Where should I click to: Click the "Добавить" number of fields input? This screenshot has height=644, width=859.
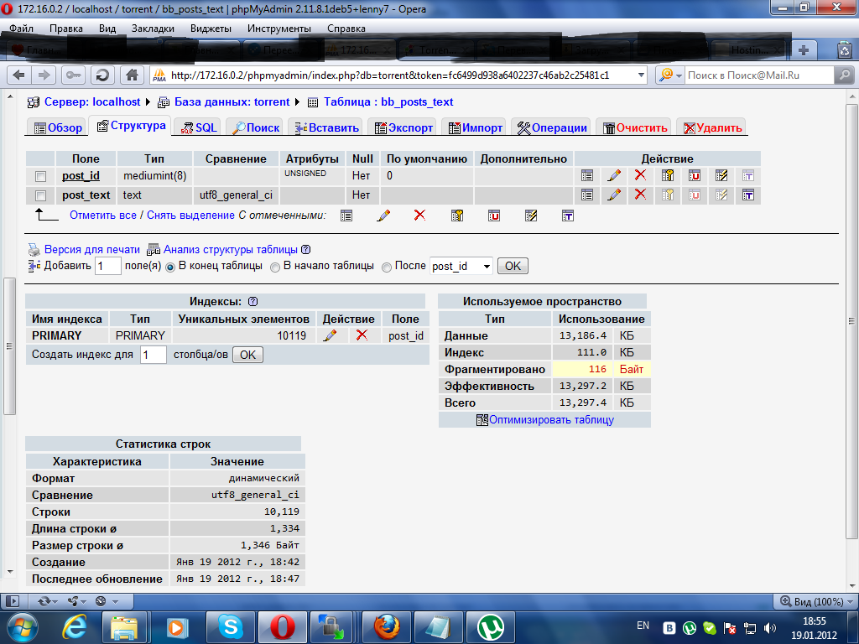click(x=107, y=267)
